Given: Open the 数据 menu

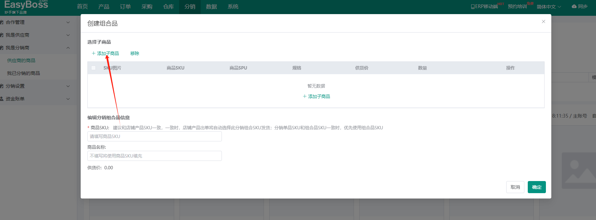Looking at the screenshot, I should [x=211, y=7].
